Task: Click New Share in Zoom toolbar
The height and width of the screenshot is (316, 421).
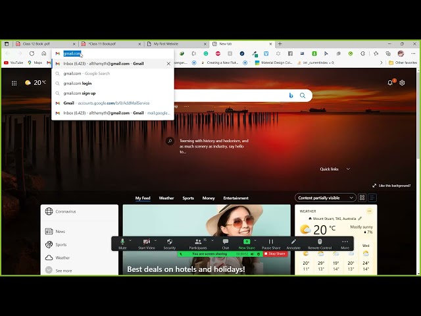Action: (247, 244)
